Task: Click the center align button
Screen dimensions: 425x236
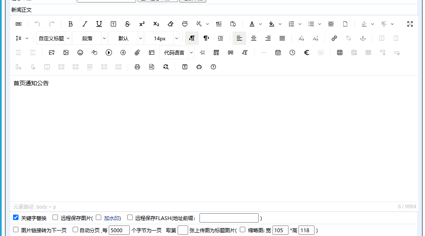Action: click(254, 38)
